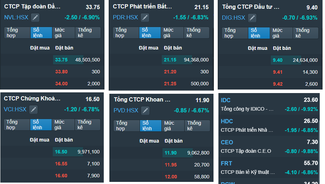Open the NVL:HSX ticker link
Screen dimensions: 325x184
tap(16, 17)
